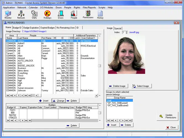The height and width of the screenshot is (138, 184).
Task: Click the Network toolbar icon
Action: (21, 14)
